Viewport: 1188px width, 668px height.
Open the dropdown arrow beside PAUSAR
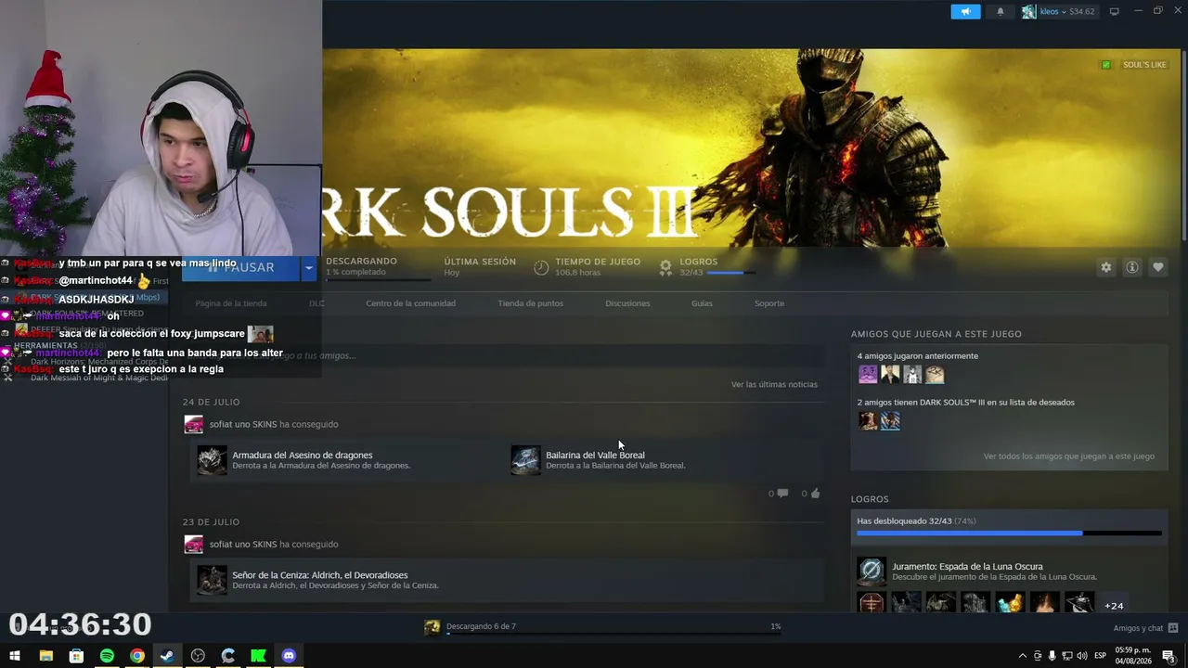tap(308, 267)
